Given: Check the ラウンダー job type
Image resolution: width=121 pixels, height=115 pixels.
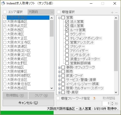Looking at the screenshot, I should point(67,34).
